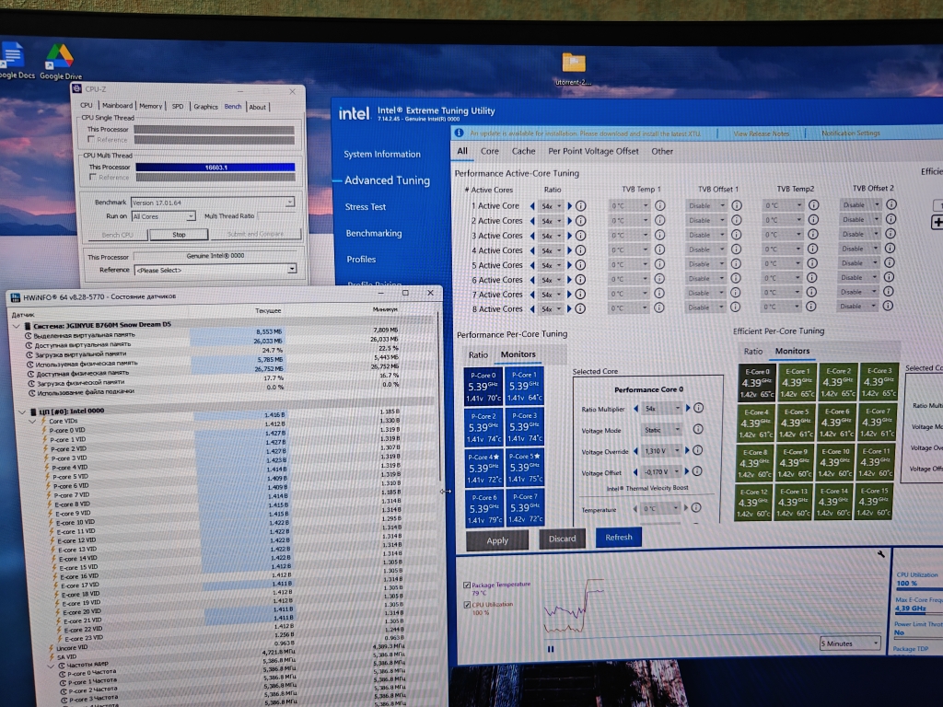Toggle CPU Single Thread Reference checkbox in CPU-Z

click(x=91, y=140)
